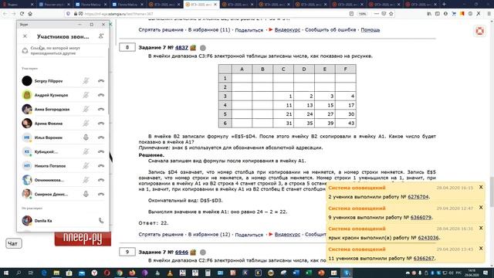Screen dimensions: 494x278
Task: Mute Арина Фокина's microphone
Action: pyautogui.click(x=86, y=124)
